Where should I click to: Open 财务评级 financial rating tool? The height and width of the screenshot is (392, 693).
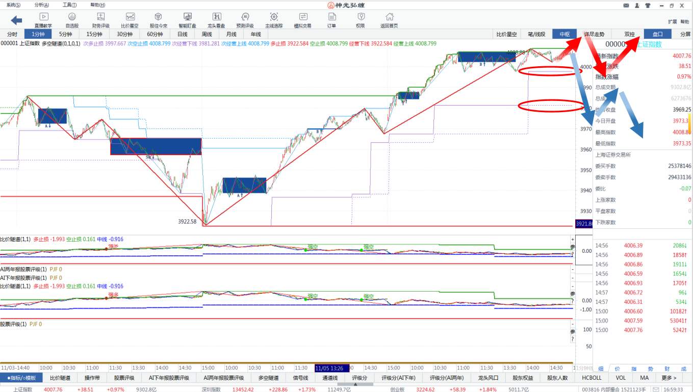pos(100,20)
